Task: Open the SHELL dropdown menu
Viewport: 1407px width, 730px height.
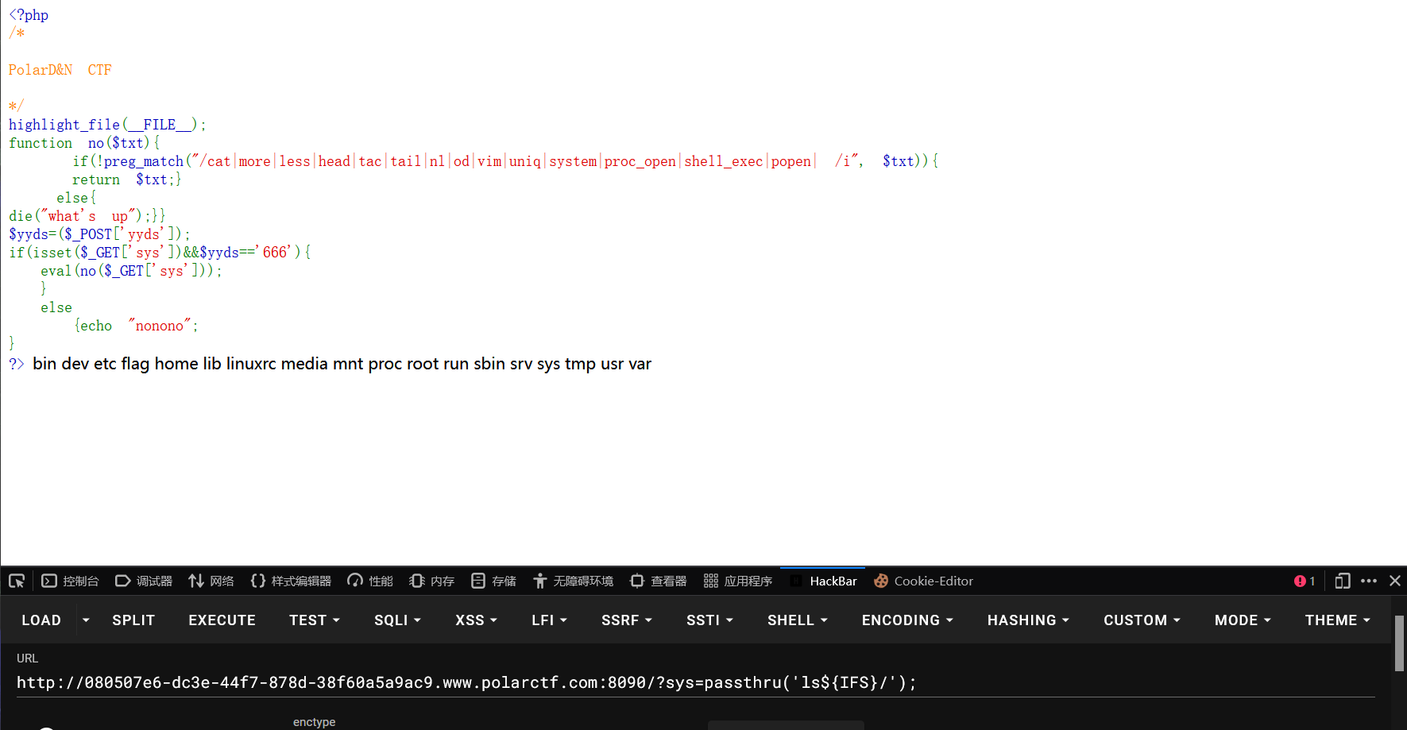Action: pyautogui.click(x=798, y=620)
